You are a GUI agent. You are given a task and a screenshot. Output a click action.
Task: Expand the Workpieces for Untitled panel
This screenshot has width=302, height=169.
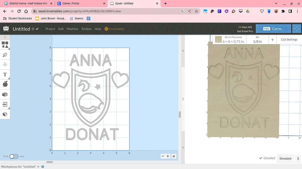(38, 167)
